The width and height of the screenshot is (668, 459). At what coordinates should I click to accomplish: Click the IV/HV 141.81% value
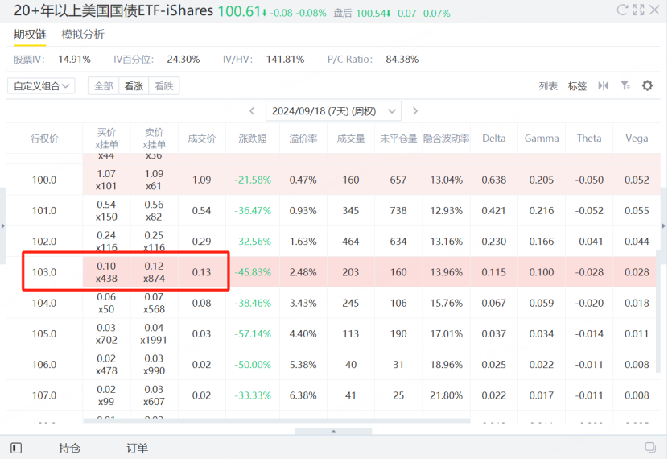[x=286, y=60]
